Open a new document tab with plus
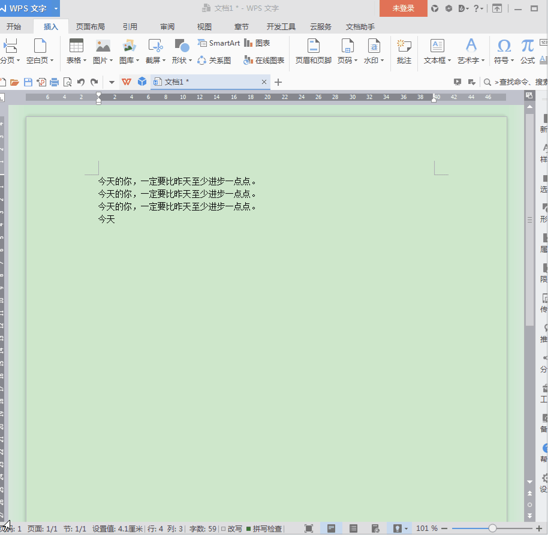Viewport: 548px width, 535px height. pos(278,82)
